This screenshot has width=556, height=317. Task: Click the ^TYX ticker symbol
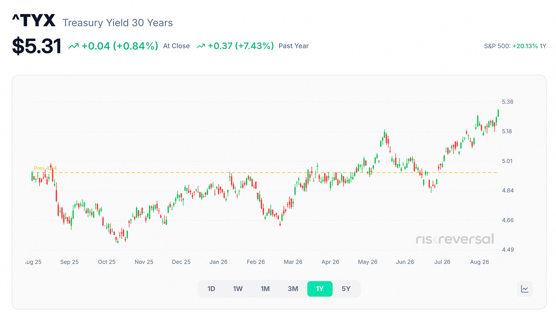click(34, 21)
